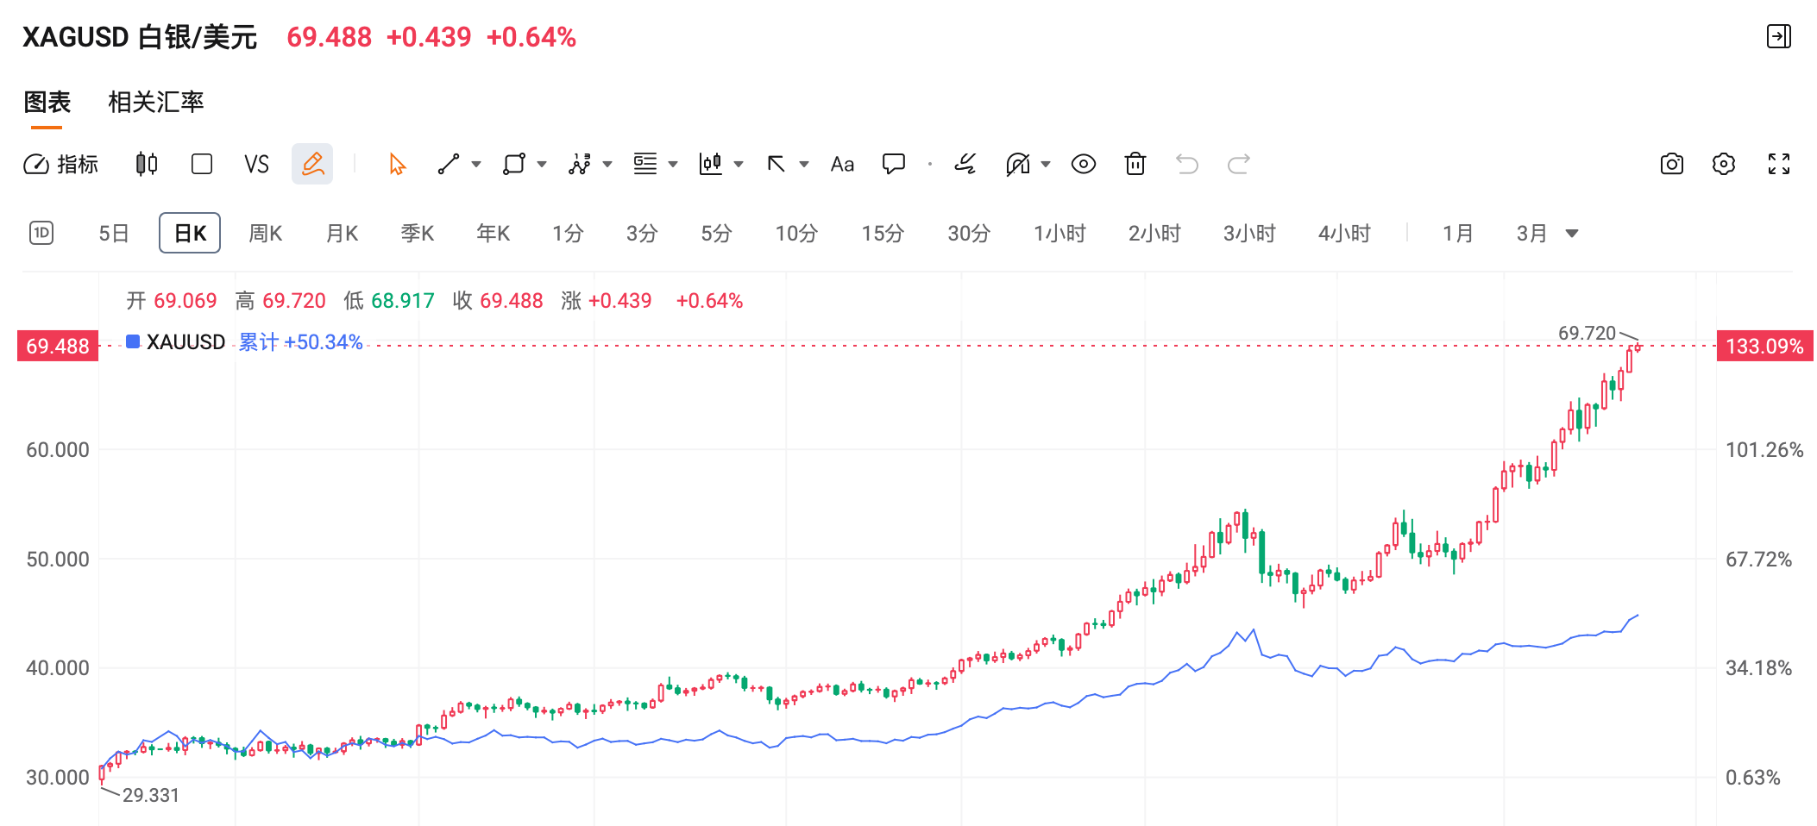This screenshot has height=826, width=1817.
Task: Enter fullscreen chart mode
Action: click(x=1778, y=164)
